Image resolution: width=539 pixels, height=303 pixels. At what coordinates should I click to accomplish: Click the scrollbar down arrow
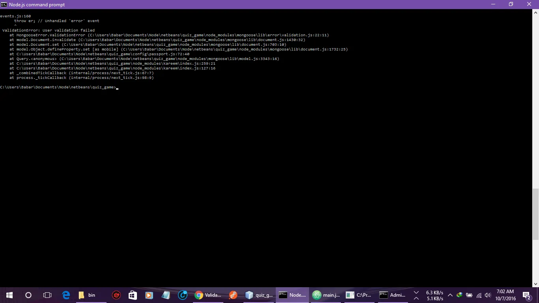[x=535, y=284]
